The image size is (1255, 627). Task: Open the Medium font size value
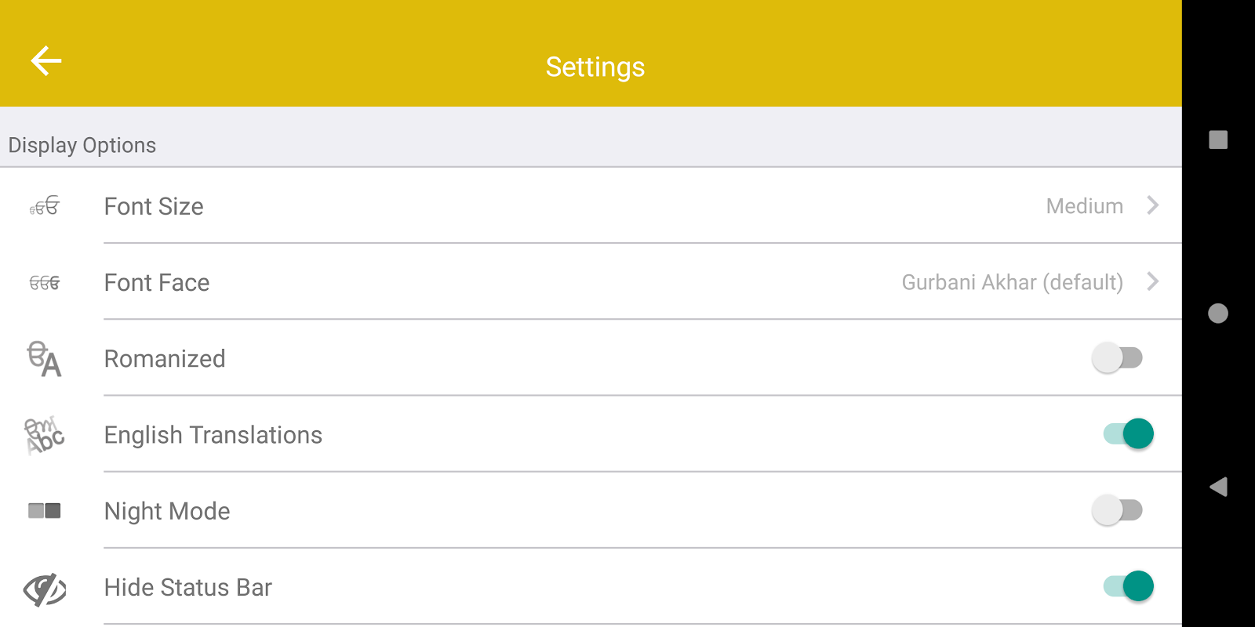[1084, 206]
